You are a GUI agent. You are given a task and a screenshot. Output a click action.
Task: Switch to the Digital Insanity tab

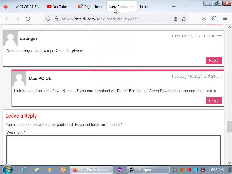[x=90, y=7]
